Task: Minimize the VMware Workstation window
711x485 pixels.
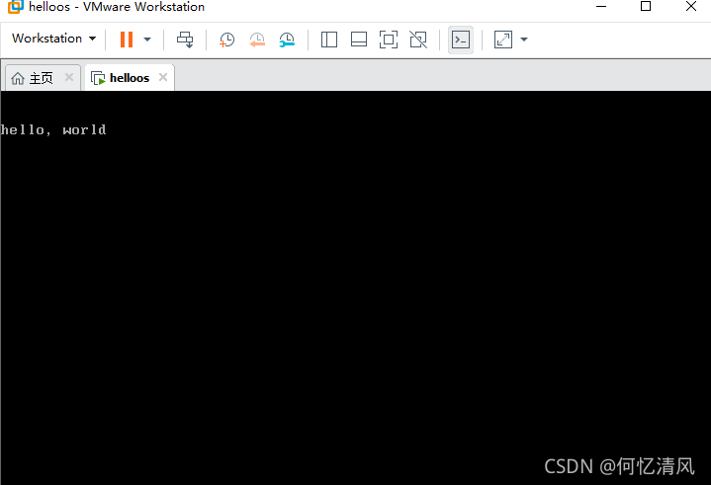Action: 601,6
